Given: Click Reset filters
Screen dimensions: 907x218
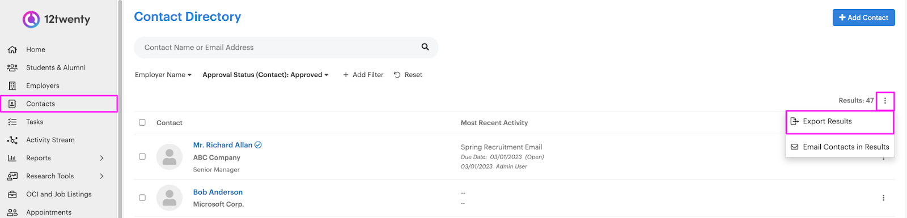Looking at the screenshot, I should (408, 75).
